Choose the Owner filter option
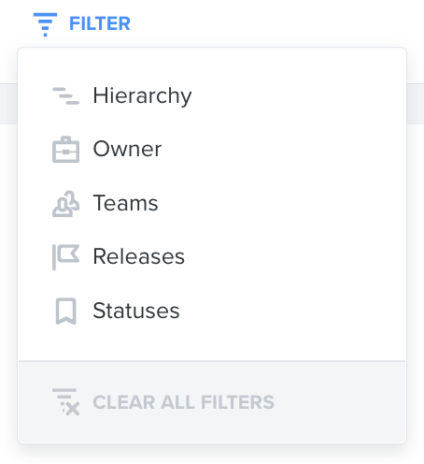The width and height of the screenshot is (424, 464). pos(127,149)
